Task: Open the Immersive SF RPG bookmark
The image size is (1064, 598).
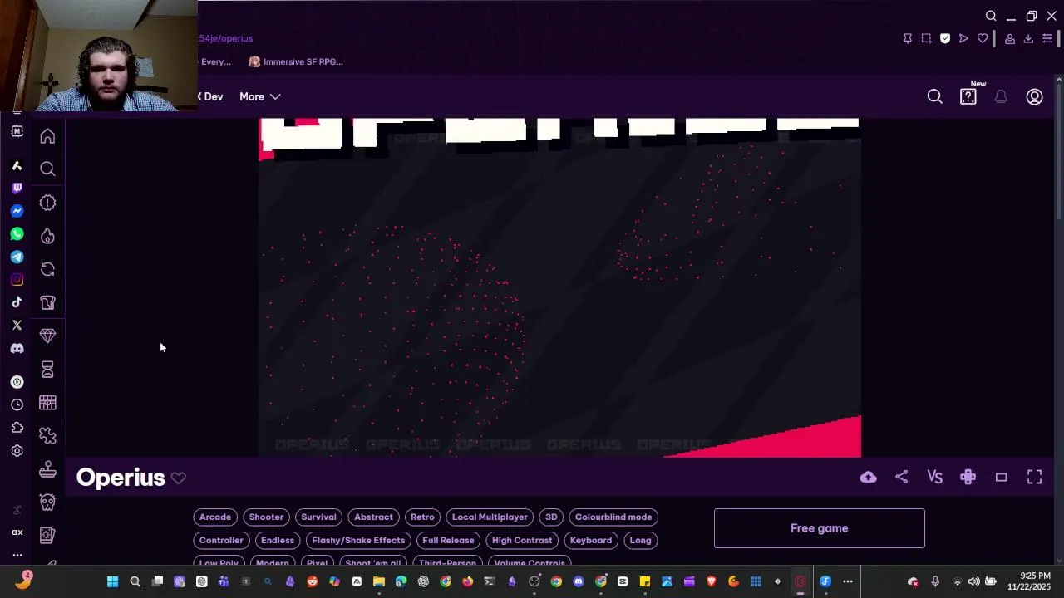Action: click(296, 61)
